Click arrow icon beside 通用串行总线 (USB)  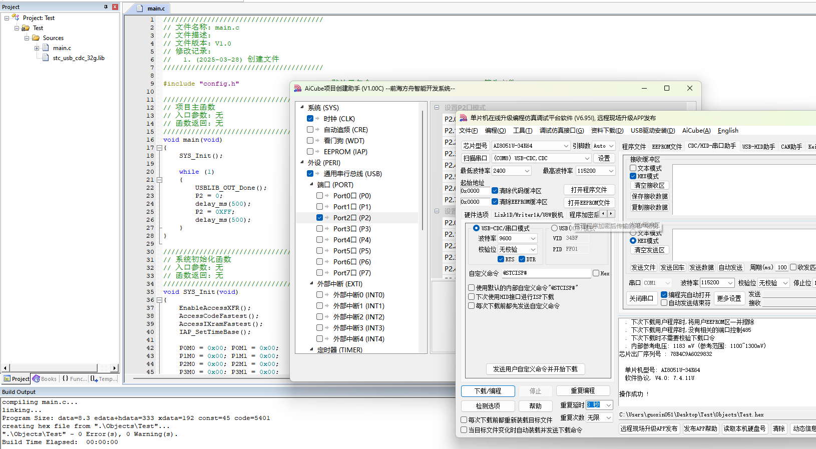317,174
